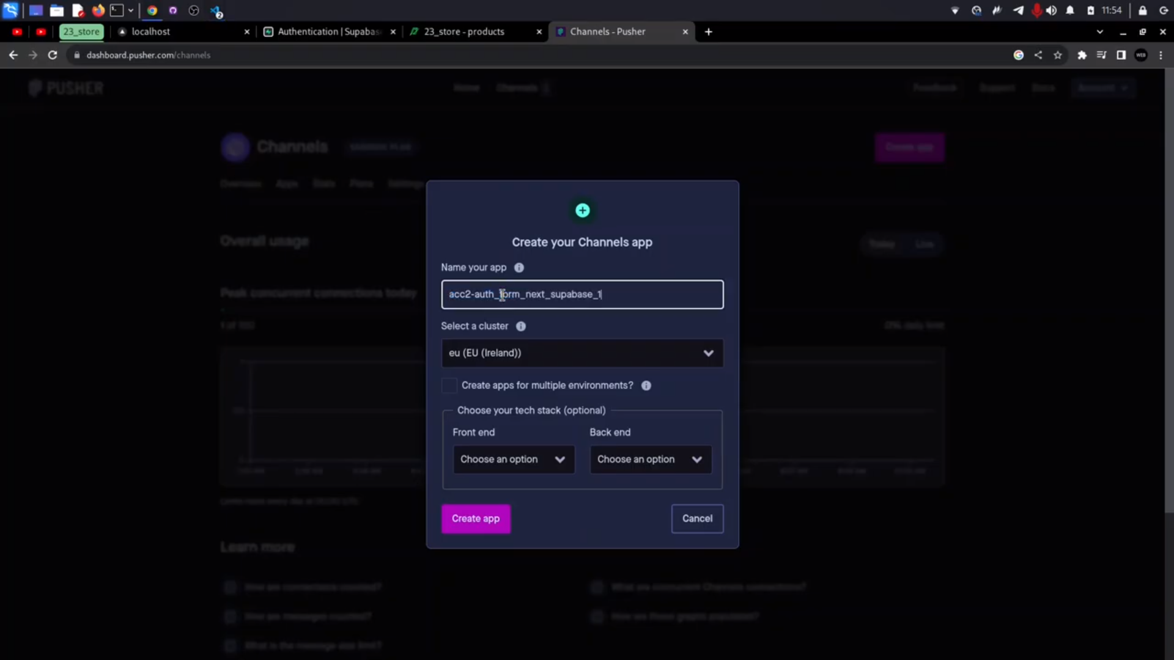This screenshot has height=660, width=1174.
Task: Click the Cancel button to dismiss dialog
Action: coord(696,518)
